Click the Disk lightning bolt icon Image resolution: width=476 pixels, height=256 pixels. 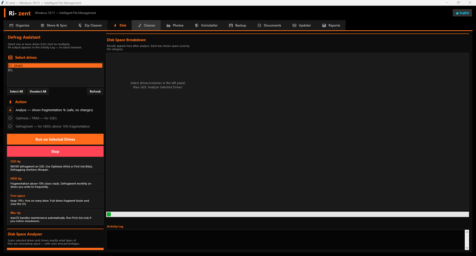(115, 25)
